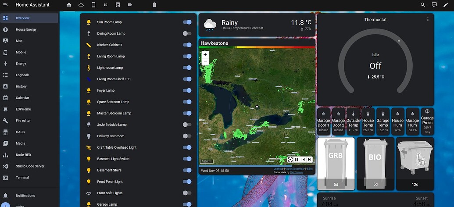This screenshot has width=454, height=207.
Task: Switch to the cloud view tab
Action: (x=81, y=5)
